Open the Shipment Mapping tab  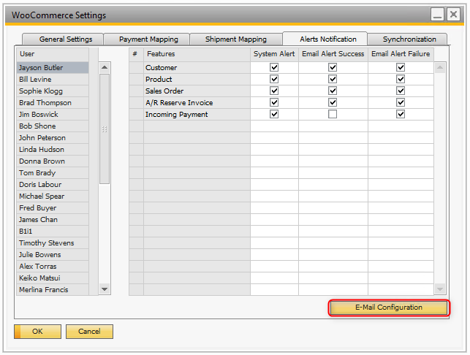coord(235,39)
